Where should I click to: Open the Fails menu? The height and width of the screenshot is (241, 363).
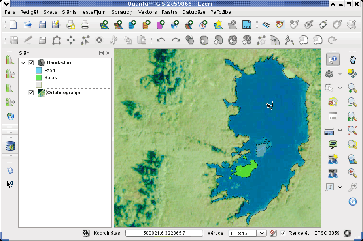pos(10,12)
